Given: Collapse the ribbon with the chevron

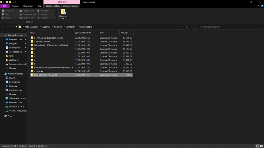Looking at the screenshot, I should click(x=259, y=6).
